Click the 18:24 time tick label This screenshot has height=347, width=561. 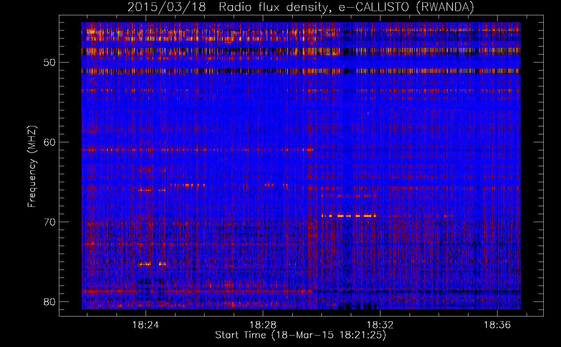(x=146, y=325)
